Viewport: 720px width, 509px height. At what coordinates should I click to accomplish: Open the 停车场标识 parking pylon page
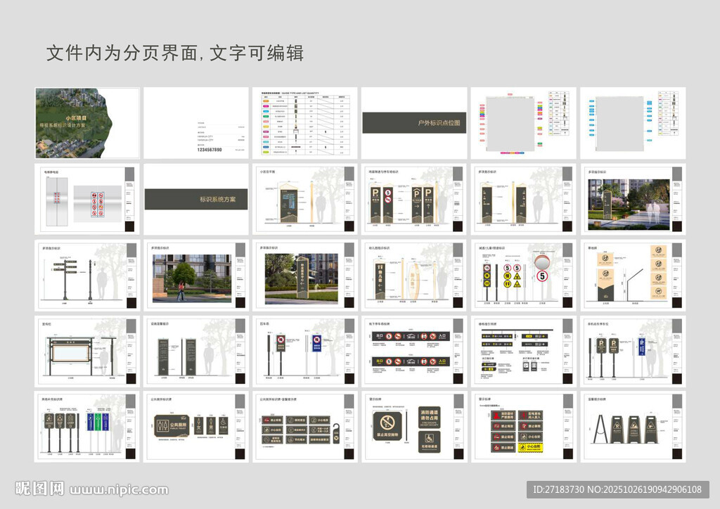414,199
